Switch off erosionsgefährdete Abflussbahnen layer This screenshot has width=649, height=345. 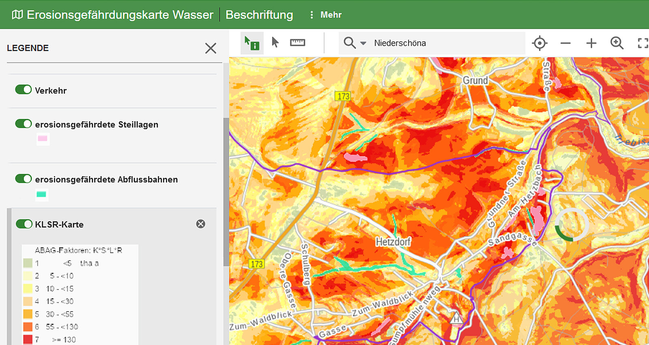click(x=24, y=179)
